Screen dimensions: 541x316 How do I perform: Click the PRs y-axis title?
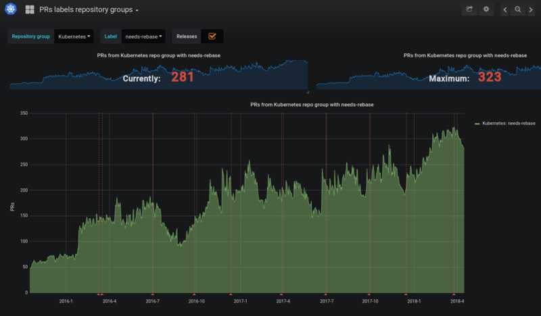pos(12,207)
